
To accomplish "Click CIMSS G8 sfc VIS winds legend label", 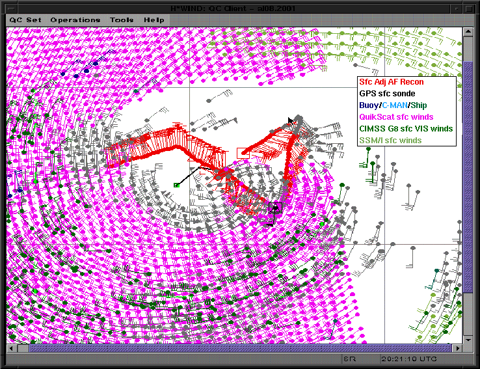I will point(405,129).
